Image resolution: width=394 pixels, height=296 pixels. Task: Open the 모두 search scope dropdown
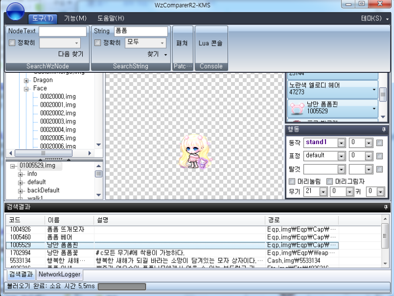(x=163, y=43)
